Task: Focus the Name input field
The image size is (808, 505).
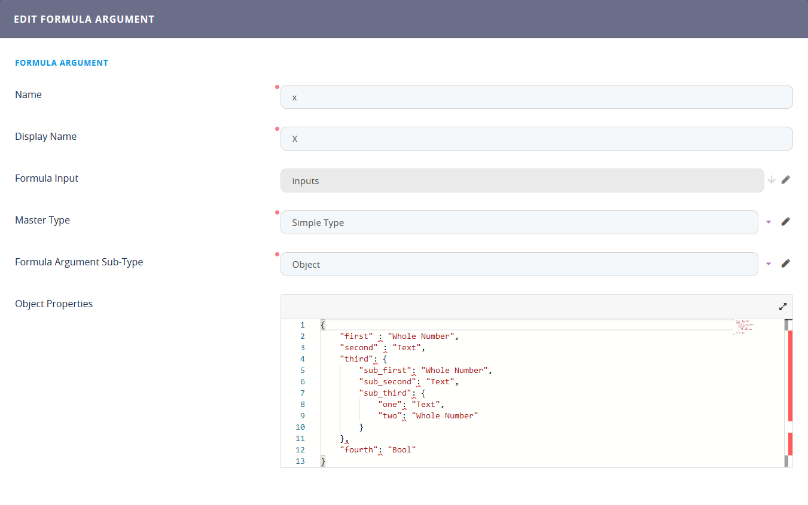Action: 536,97
